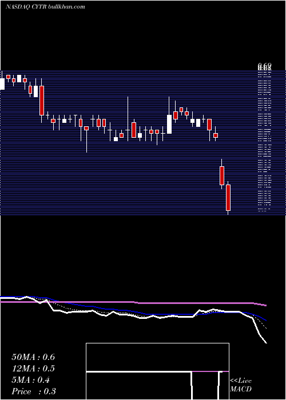Click the Price : 0.3 label
This screenshot has height=400, width=286.
click(x=34, y=391)
